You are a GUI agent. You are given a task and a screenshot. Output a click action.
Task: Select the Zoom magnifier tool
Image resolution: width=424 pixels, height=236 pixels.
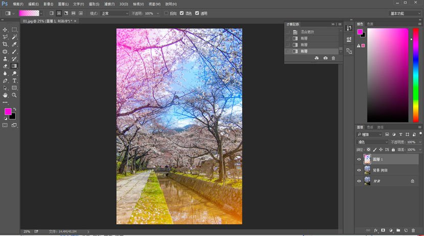[x=14, y=95]
